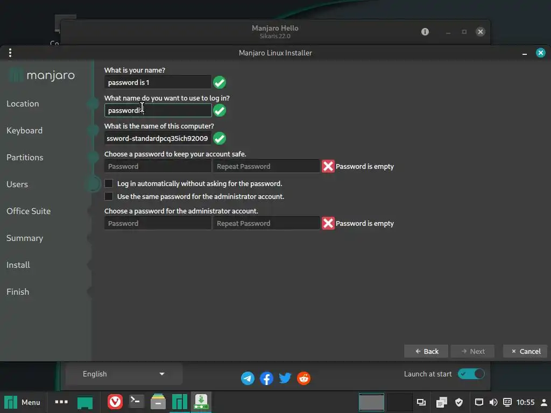
Task: Select Office Suite step in sidebar
Action: tap(29, 211)
